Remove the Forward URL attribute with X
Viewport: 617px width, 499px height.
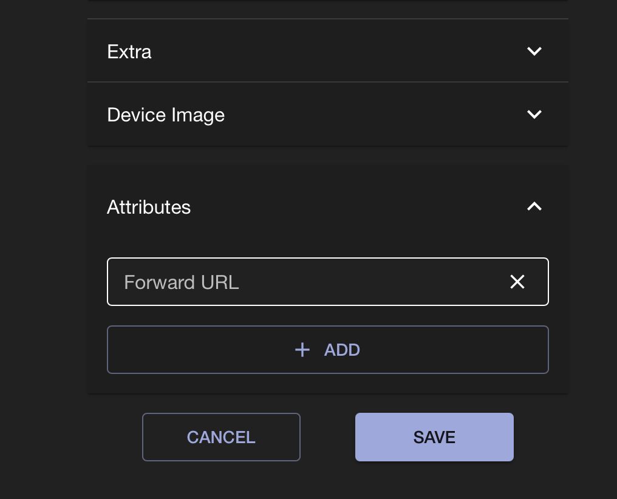(517, 282)
